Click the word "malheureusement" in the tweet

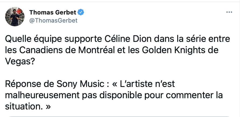pyautogui.click(x=37, y=95)
